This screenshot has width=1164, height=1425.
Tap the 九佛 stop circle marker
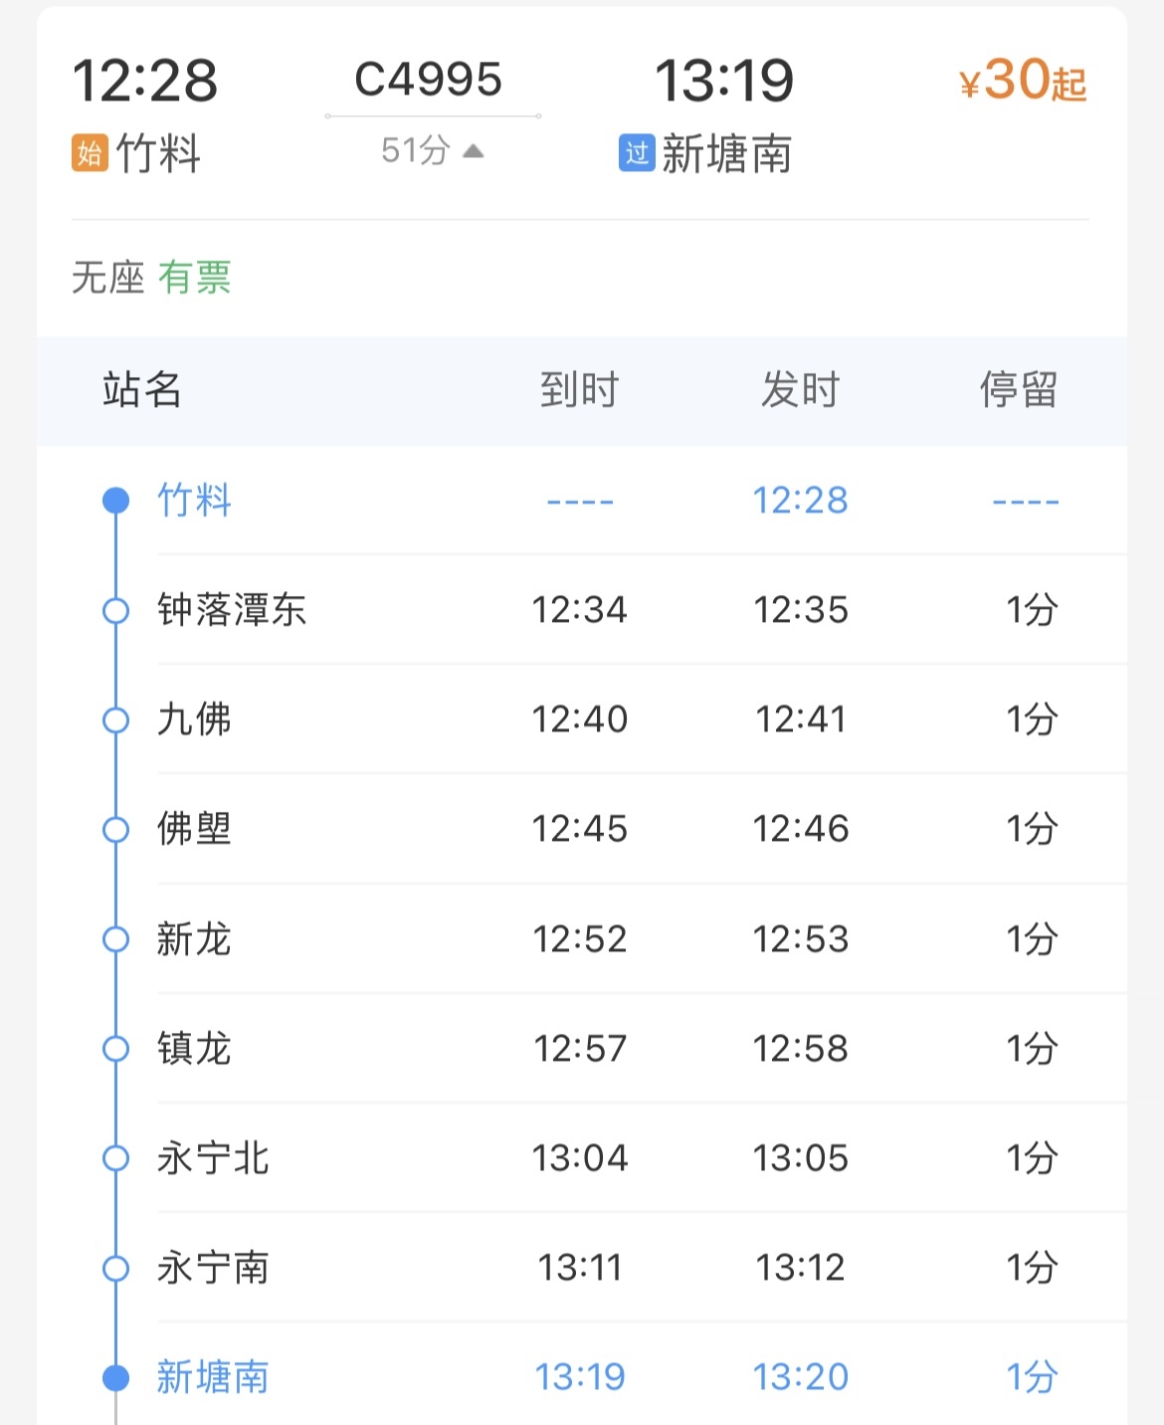coord(116,719)
